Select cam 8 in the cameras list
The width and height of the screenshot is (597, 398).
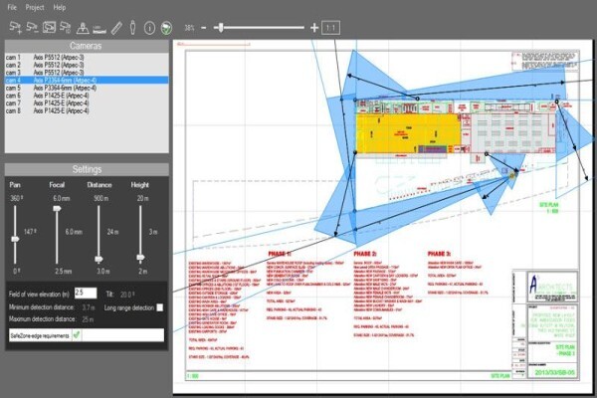(87, 110)
